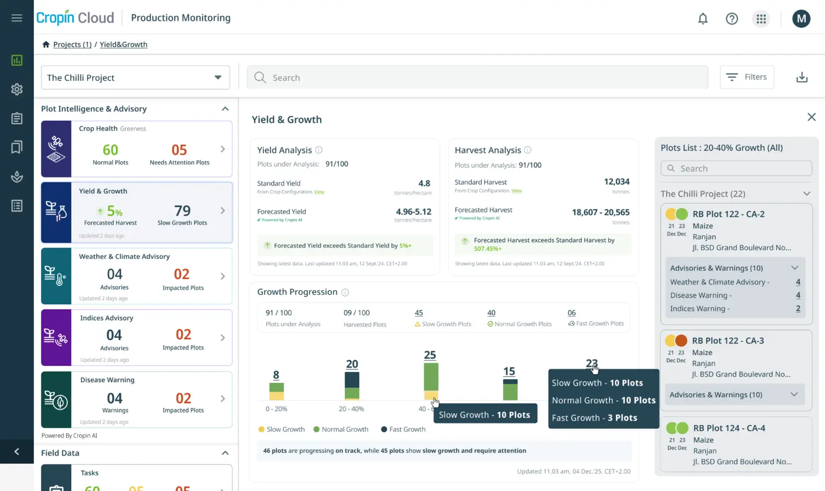825x491 pixels.
Task: Expand Advisories & Warnings for CA-3
Action: coord(794,394)
